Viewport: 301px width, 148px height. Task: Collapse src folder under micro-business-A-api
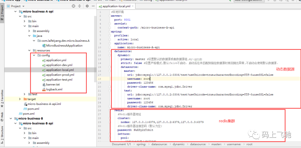(20, 16)
